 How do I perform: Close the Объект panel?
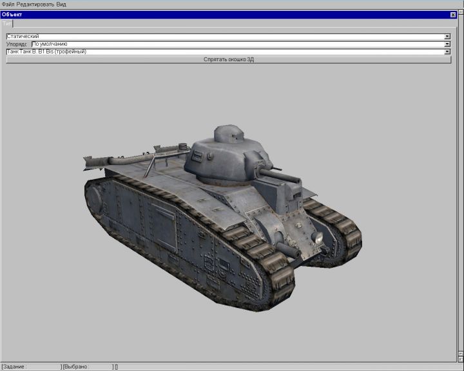pos(452,14)
